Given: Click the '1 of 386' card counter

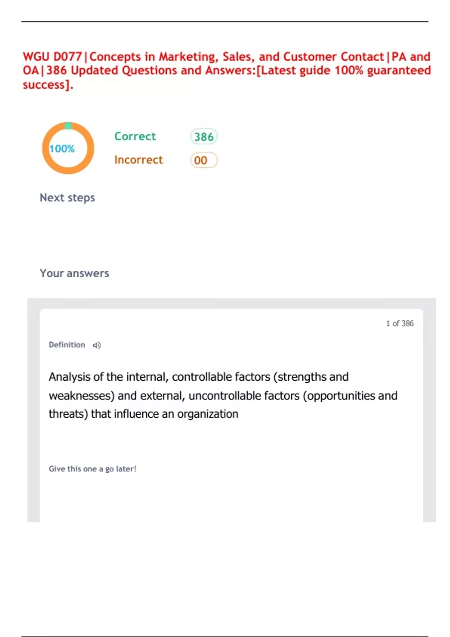Looking at the screenshot, I should click(400, 323).
